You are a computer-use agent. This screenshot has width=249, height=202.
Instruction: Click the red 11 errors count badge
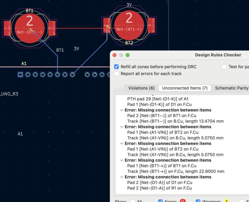[x=183, y=201]
